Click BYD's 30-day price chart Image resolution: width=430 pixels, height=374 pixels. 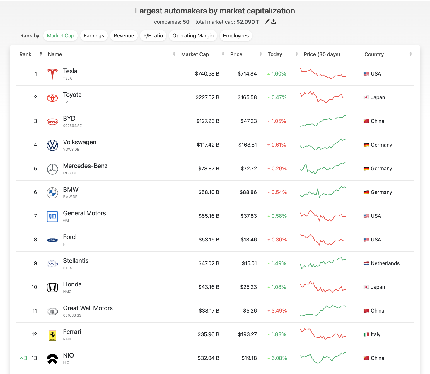323,121
